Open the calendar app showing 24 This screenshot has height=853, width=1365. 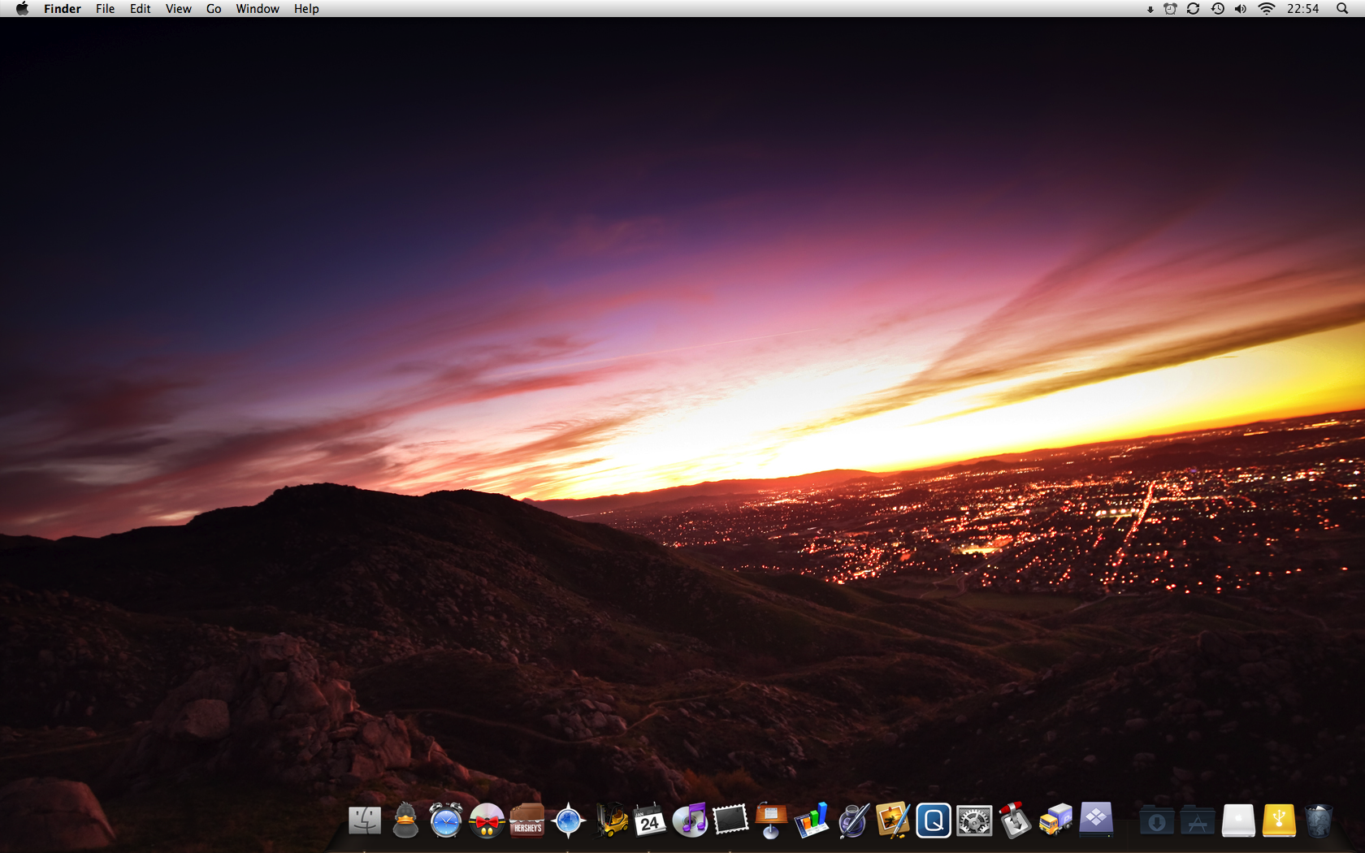[x=649, y=821]
